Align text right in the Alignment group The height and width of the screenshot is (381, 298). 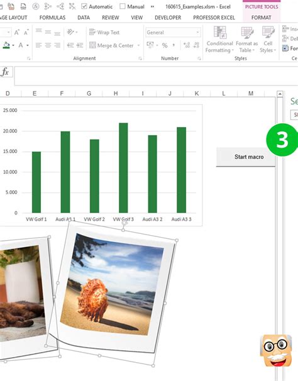(57, 45)
